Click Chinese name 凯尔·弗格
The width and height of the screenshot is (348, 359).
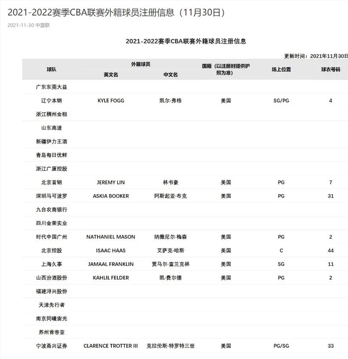[x=171, y=101]
